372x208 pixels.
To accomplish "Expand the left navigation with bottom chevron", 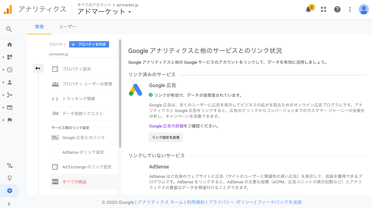I will pos(9,204).
